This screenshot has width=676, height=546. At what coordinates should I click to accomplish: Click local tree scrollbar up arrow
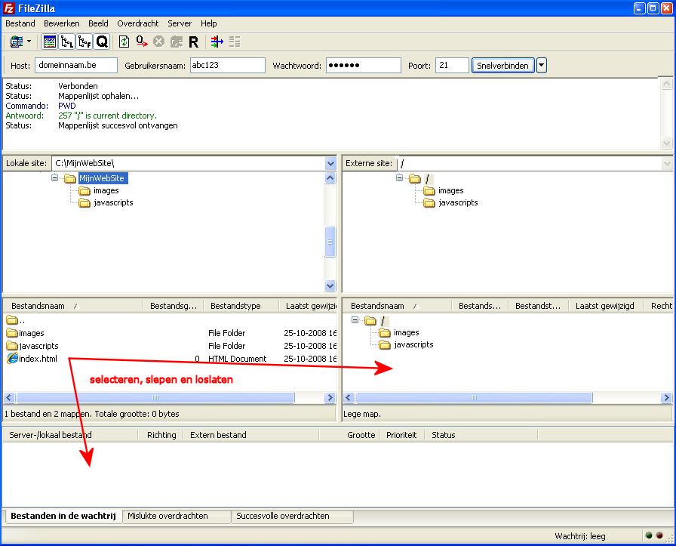(330, 177)
